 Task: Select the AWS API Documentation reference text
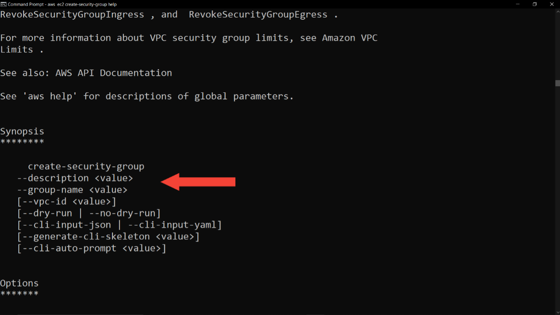(114, 73)
